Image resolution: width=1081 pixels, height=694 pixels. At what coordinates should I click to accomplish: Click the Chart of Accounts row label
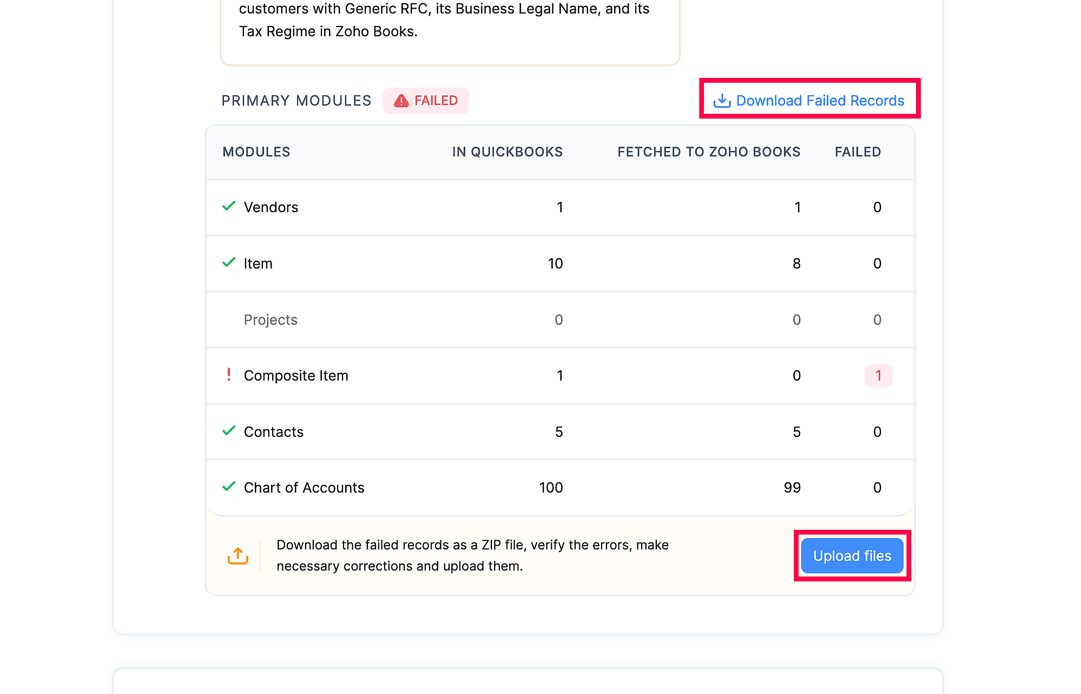pos(304,488)
